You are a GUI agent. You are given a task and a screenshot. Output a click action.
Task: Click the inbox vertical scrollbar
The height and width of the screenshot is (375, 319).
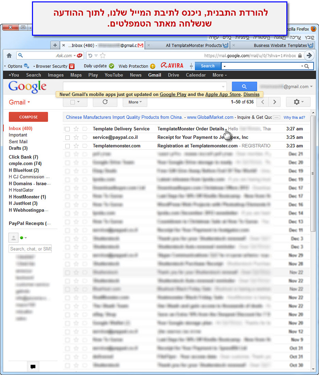tap(313, 173)
